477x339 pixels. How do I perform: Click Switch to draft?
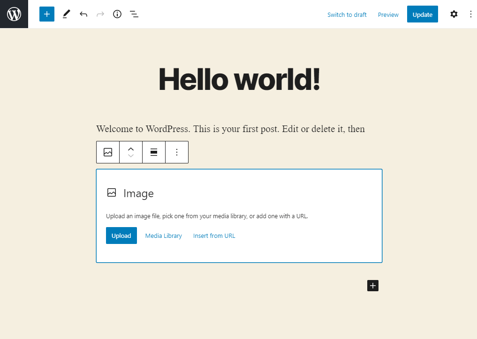click(x=347, y=15)
